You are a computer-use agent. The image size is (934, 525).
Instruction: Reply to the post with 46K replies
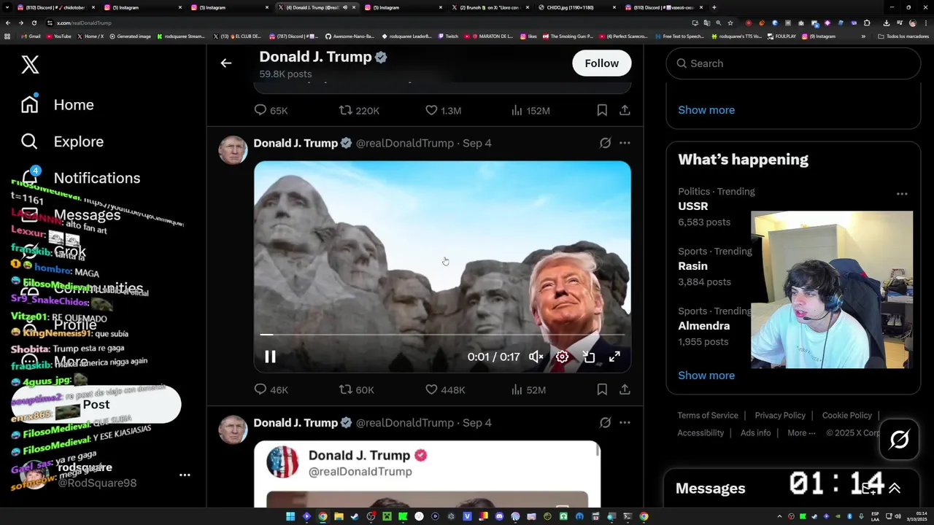(271, 390)
